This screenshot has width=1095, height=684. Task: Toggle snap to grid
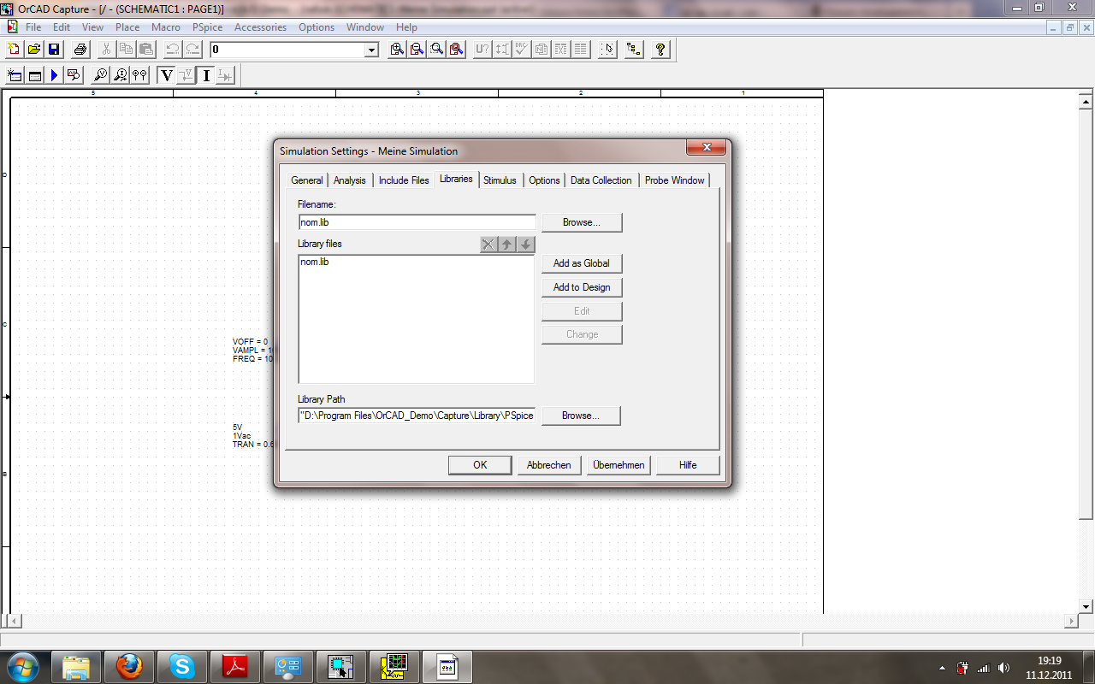607,50
